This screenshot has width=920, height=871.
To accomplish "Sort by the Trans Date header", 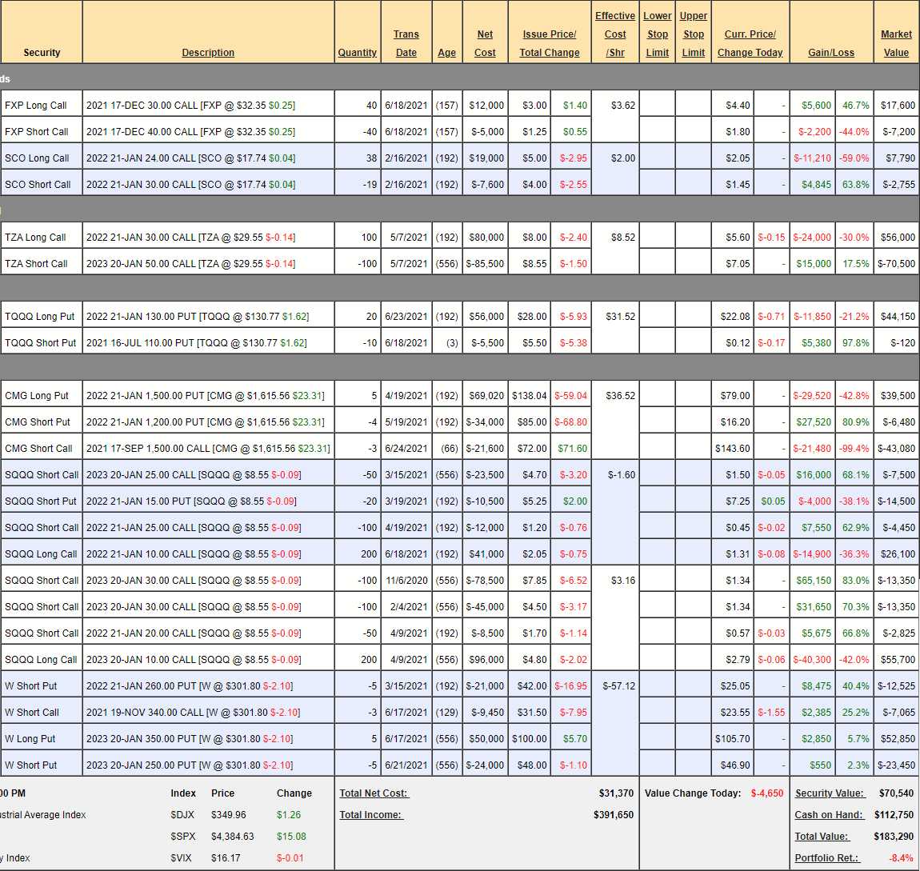I will coord(406,43).
